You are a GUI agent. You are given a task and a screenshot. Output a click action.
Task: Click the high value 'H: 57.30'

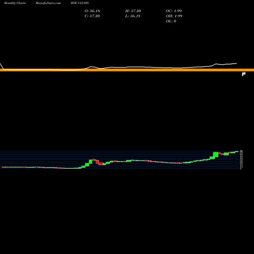click(133, 11)
